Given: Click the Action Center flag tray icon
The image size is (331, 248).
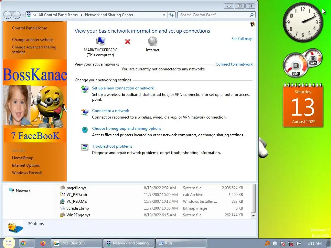Looking at the screenshot, I should pos(283,243).
